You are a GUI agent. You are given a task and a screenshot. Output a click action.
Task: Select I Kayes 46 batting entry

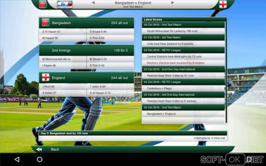63,66
